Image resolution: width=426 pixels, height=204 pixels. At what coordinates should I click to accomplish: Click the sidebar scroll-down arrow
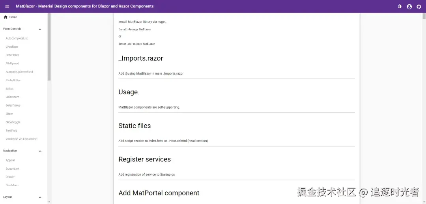[49, 202]
